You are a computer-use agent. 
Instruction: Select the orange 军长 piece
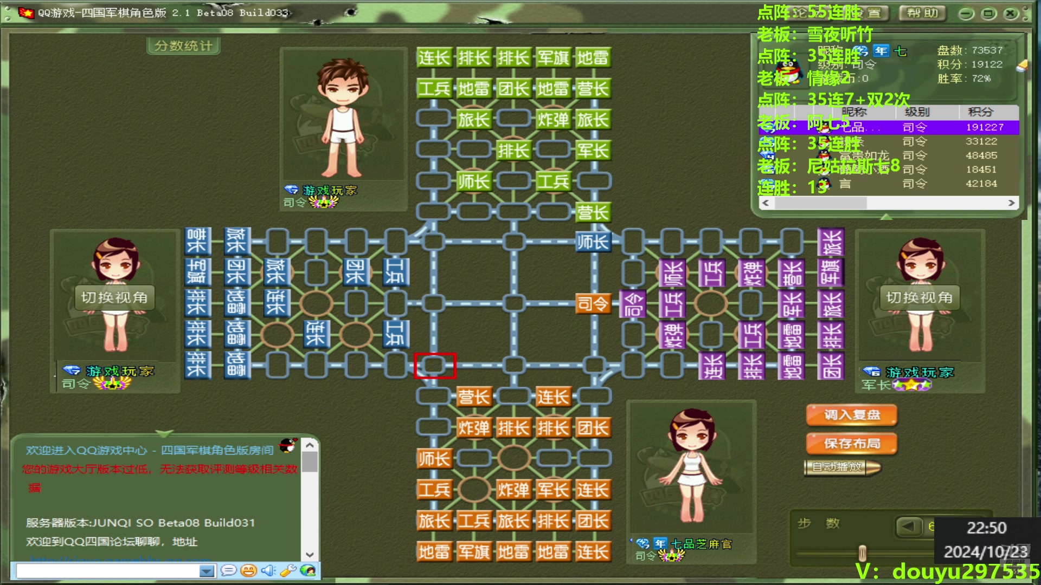[x=553, y=490]
